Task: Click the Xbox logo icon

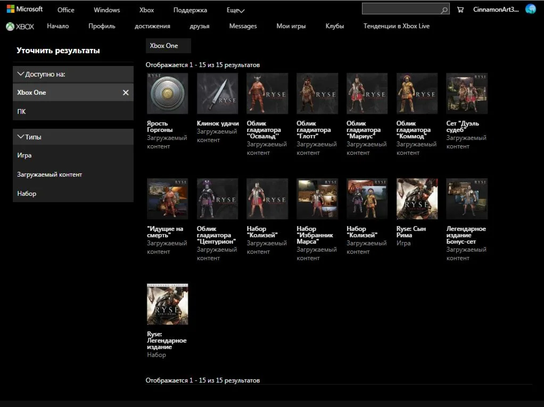Action: [10, 27]
